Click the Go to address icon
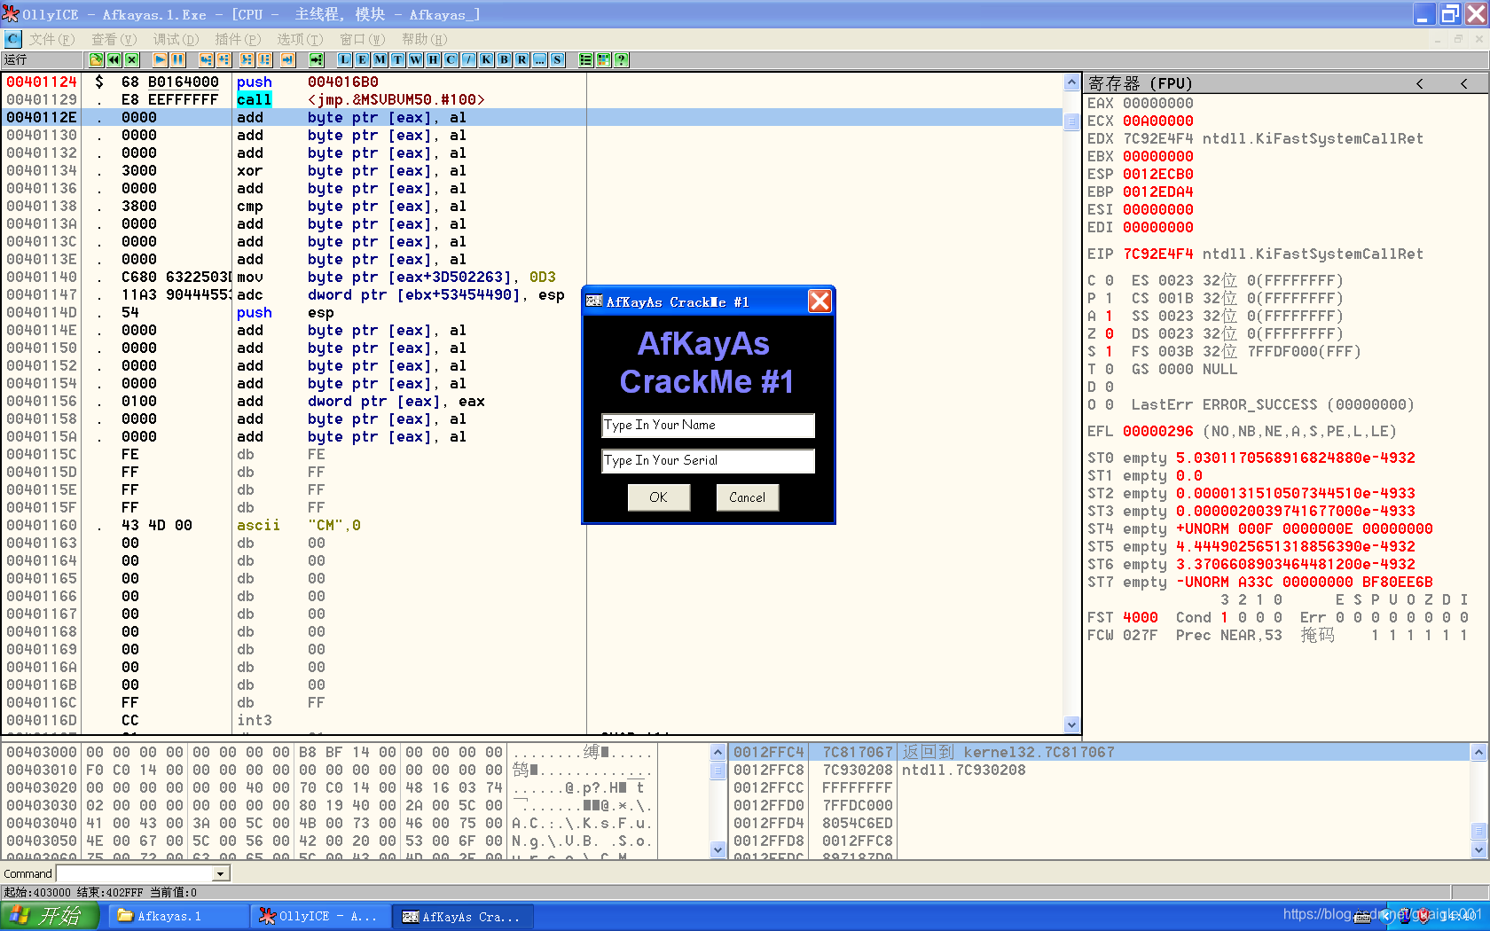The width and height of the screenshot is (1490, 931). (317, 59)
